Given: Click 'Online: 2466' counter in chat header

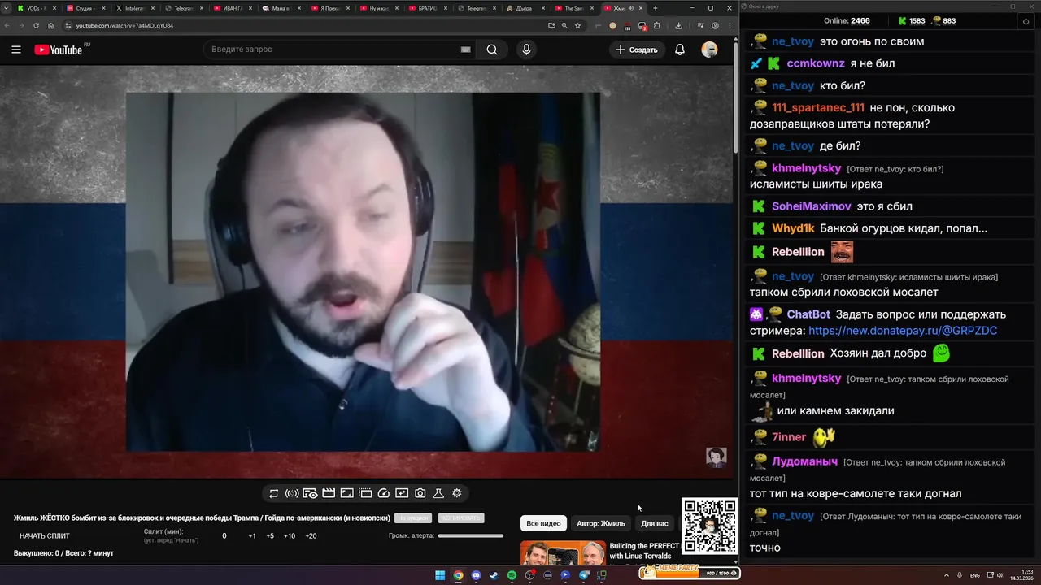Looking at the screenshot, I should pos(847,21).
